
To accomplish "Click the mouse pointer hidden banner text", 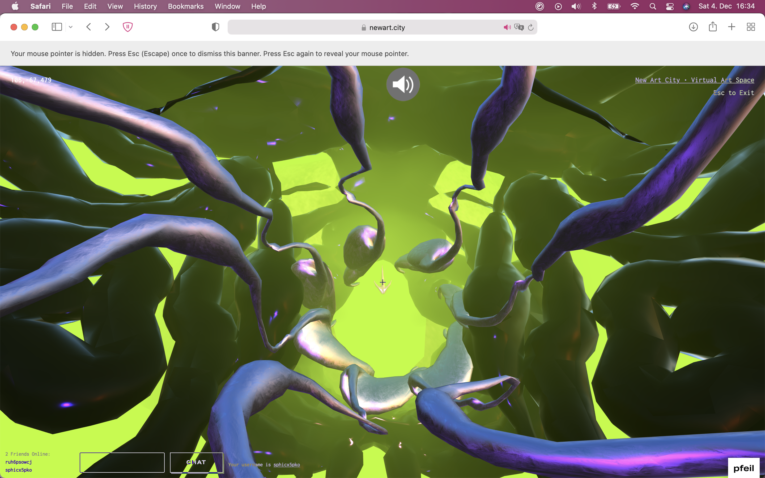I will (x=210, y=53).
